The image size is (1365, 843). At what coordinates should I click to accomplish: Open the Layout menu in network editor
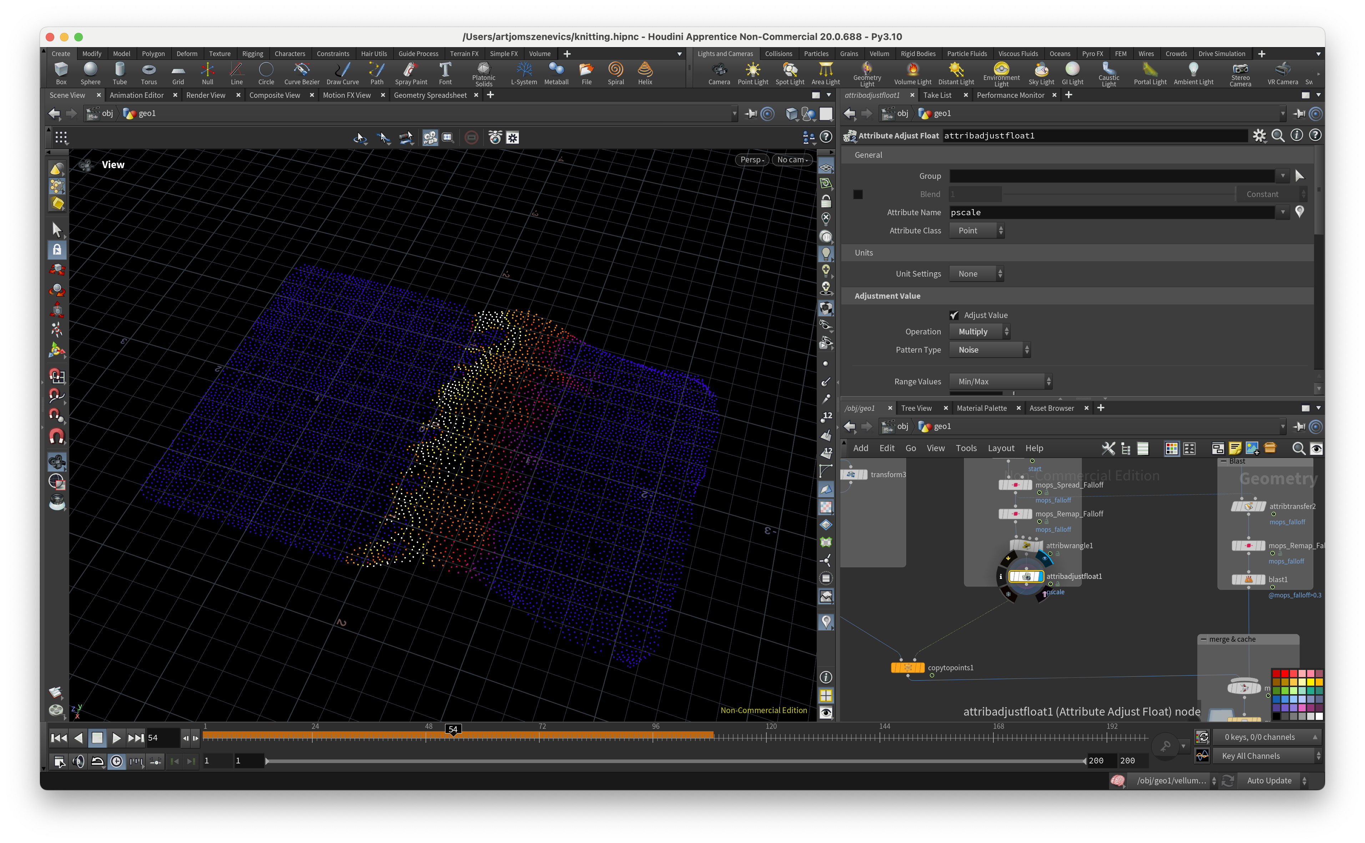(x=1000, y=448)
